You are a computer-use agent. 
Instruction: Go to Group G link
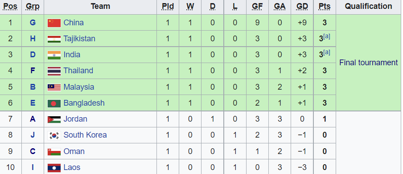(33, 23)
